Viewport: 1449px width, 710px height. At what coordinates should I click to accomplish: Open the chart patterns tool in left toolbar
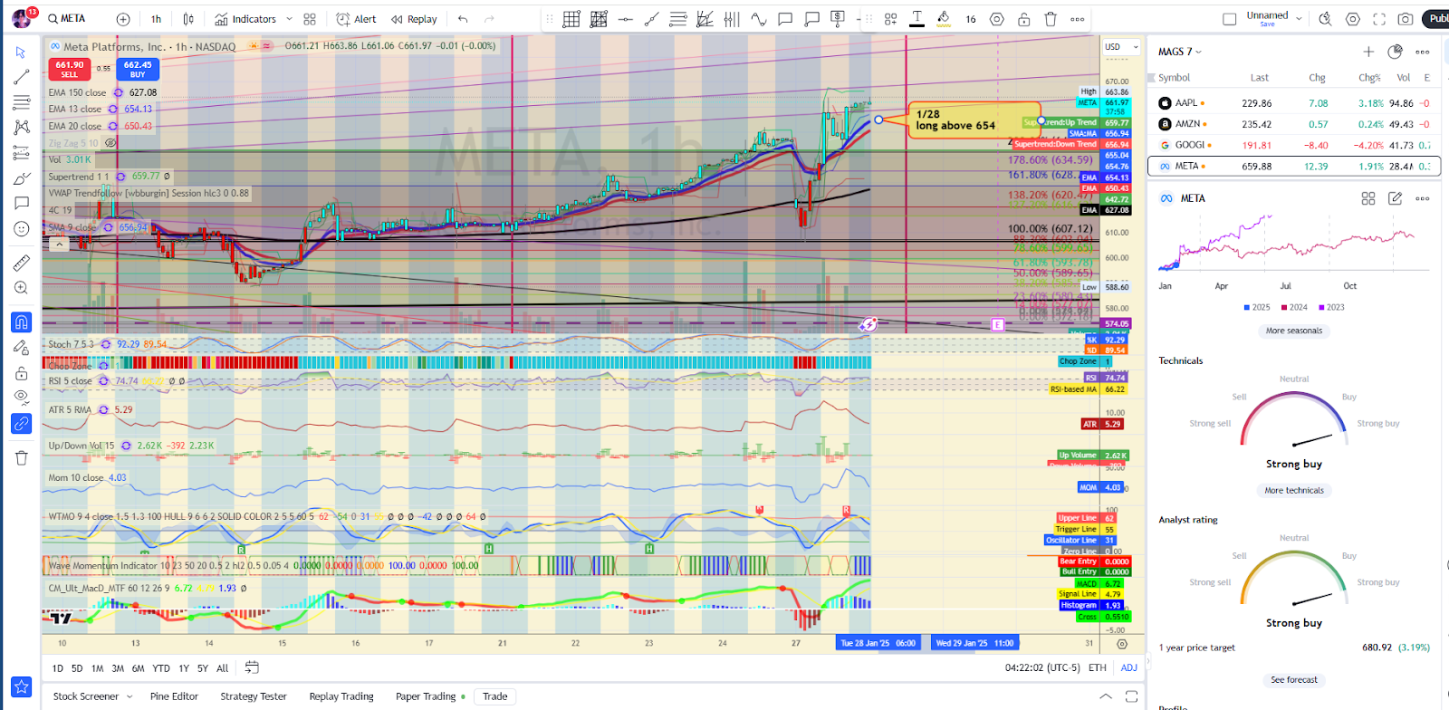tap(22, 128)
